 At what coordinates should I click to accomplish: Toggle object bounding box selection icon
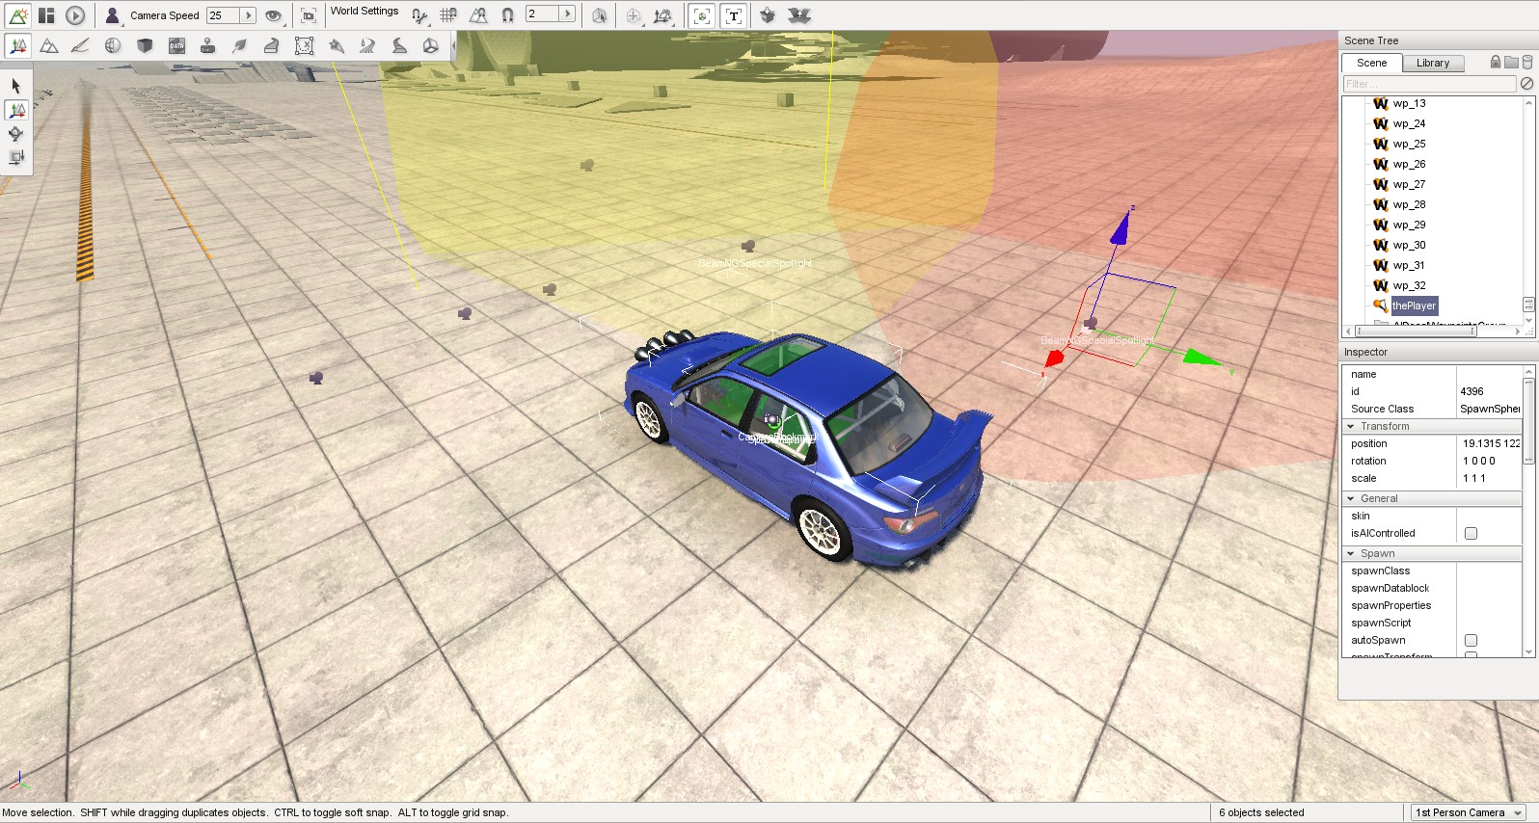(600, 15)
